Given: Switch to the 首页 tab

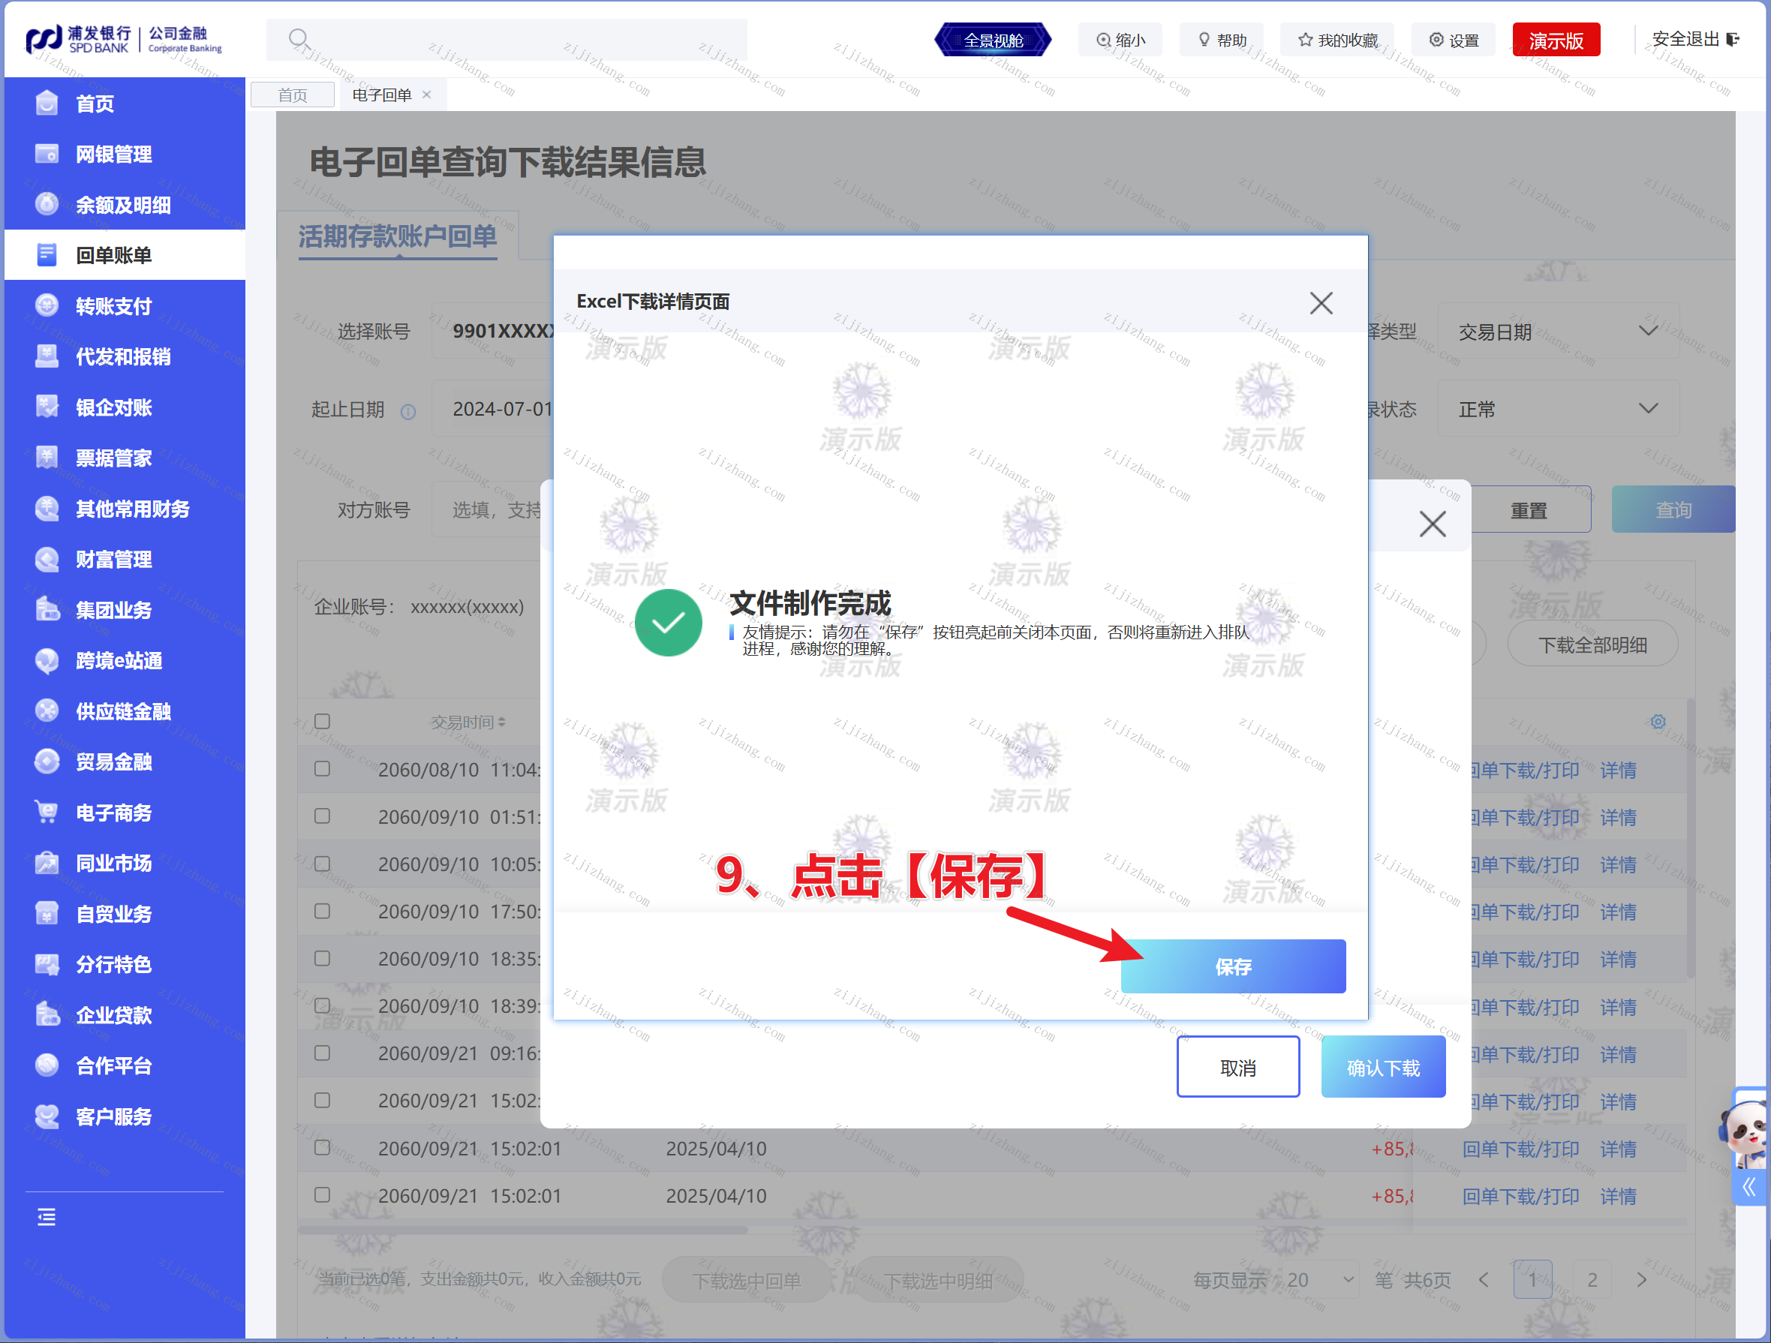Looking at the screenshot, I should (x=292, y=95).
